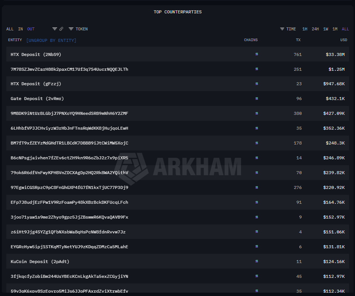Click Solana chain icon in 9MBDK9iNtU row
The height and width of the screenshot is (296, 355).
point(257,113)
